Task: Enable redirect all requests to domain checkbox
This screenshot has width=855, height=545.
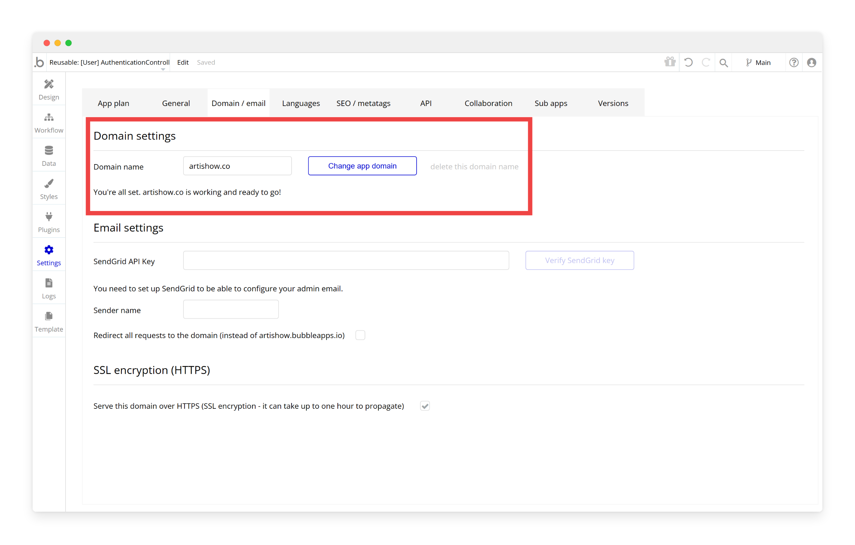Action: (x=360, y=335)
